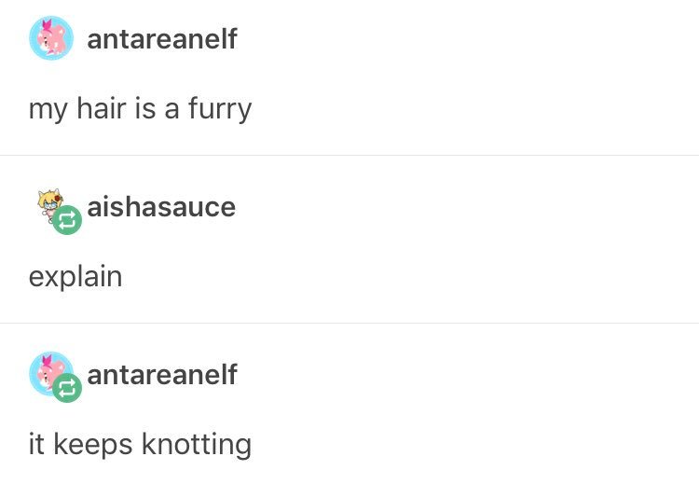Click the green reblog badge on bottom antareanelf
699x484 pixels.
67,388
